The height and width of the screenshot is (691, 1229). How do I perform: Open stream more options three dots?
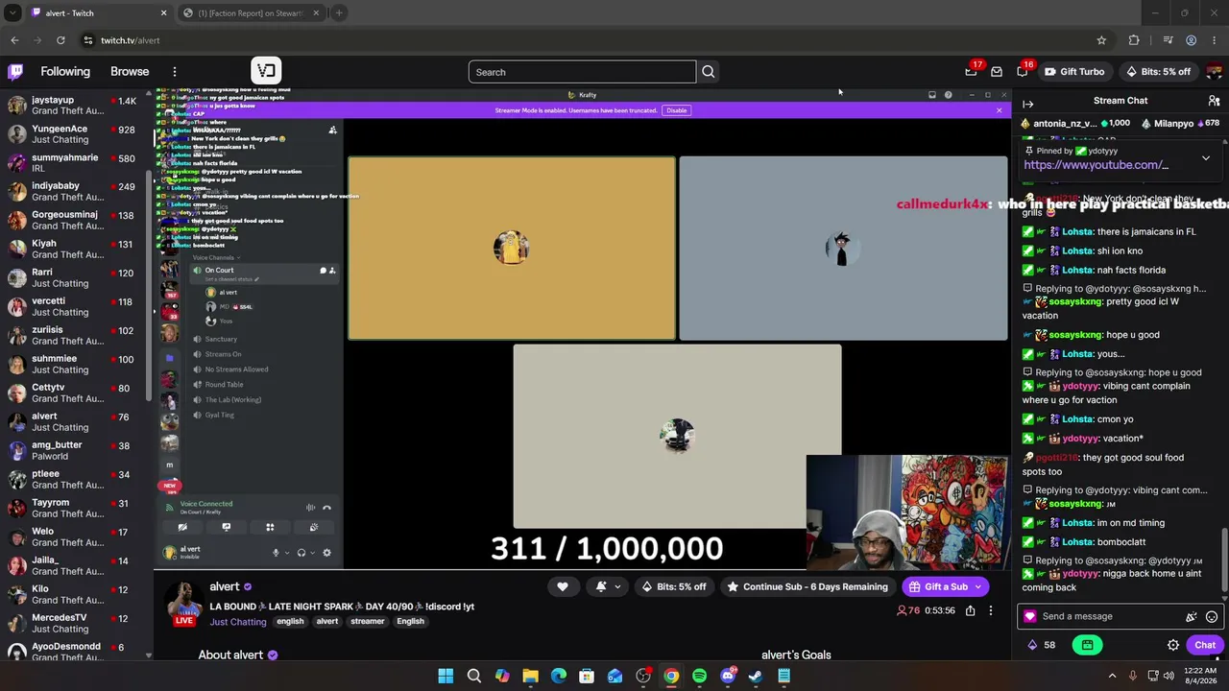coord(991,610)
